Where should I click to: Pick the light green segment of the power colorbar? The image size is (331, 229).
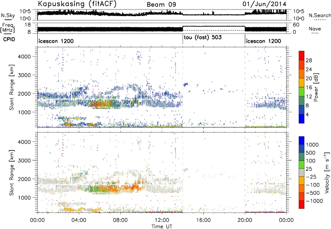coord(302,92)
